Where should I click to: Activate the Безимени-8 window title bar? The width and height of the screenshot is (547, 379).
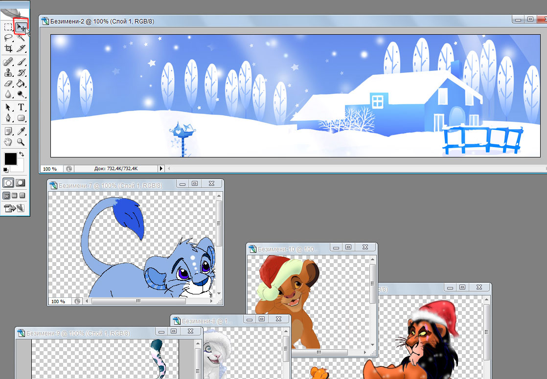tap(207, 321)
